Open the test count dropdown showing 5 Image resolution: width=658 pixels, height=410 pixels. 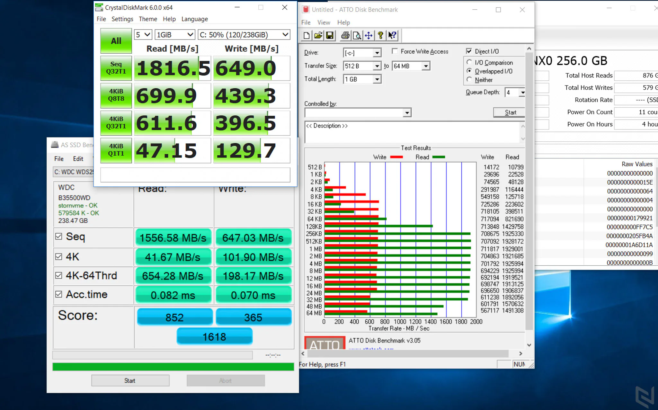[143, 35]
